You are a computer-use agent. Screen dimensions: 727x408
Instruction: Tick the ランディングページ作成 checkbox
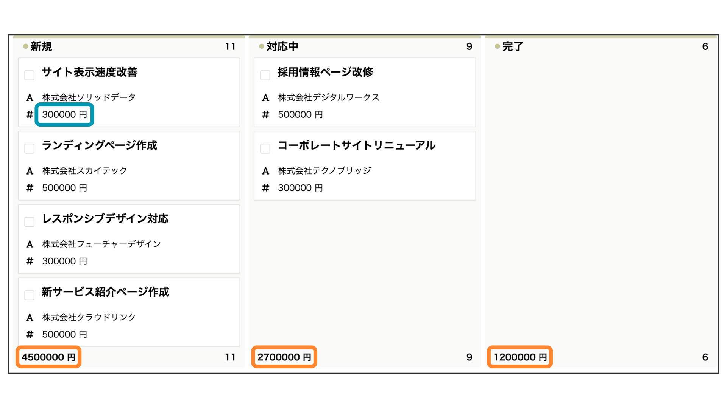click(30, 148)
